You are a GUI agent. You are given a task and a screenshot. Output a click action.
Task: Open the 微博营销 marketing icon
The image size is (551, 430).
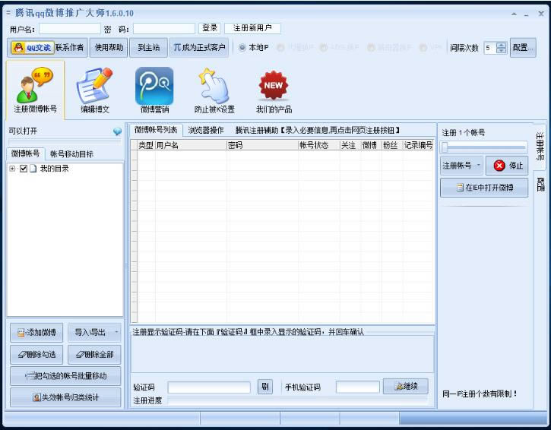tap(154, 87)
